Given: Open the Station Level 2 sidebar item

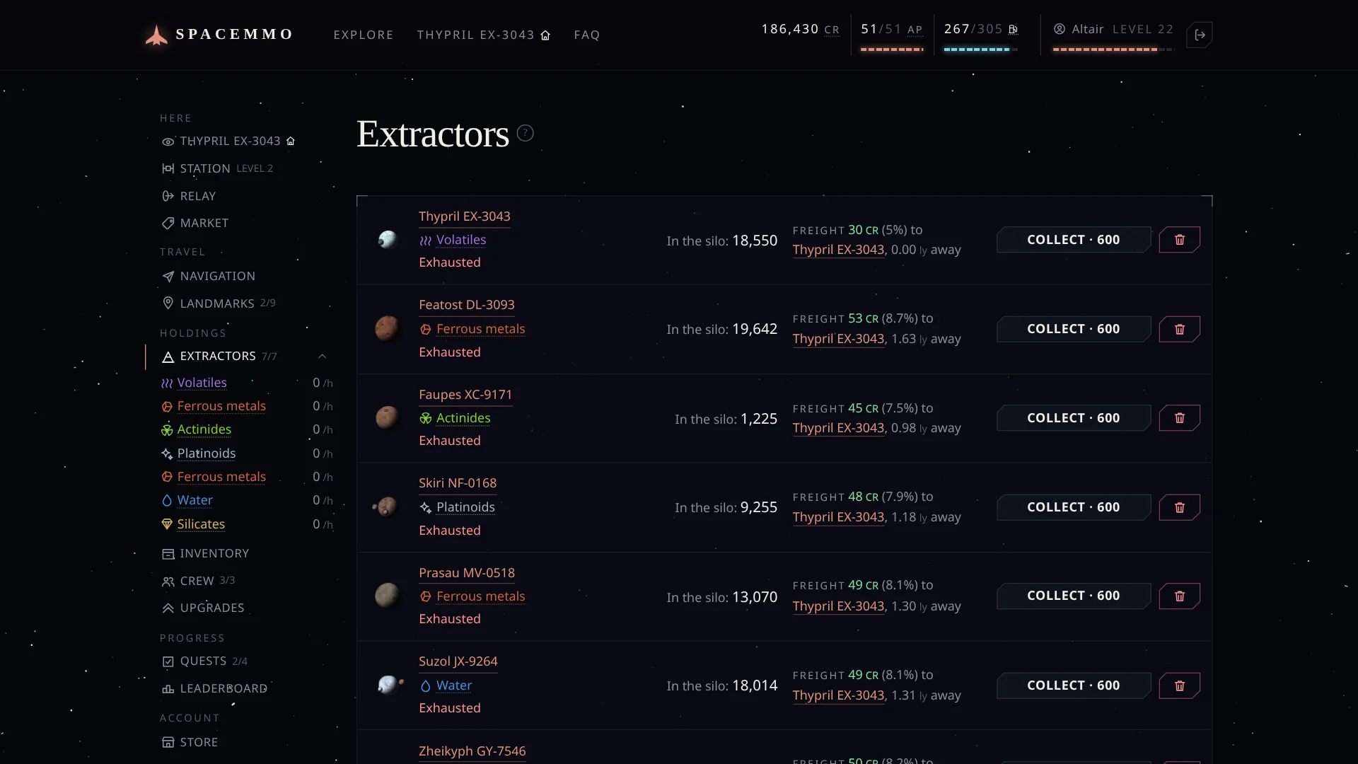Looking at the screenshot, I should click(x=218, y=168).
